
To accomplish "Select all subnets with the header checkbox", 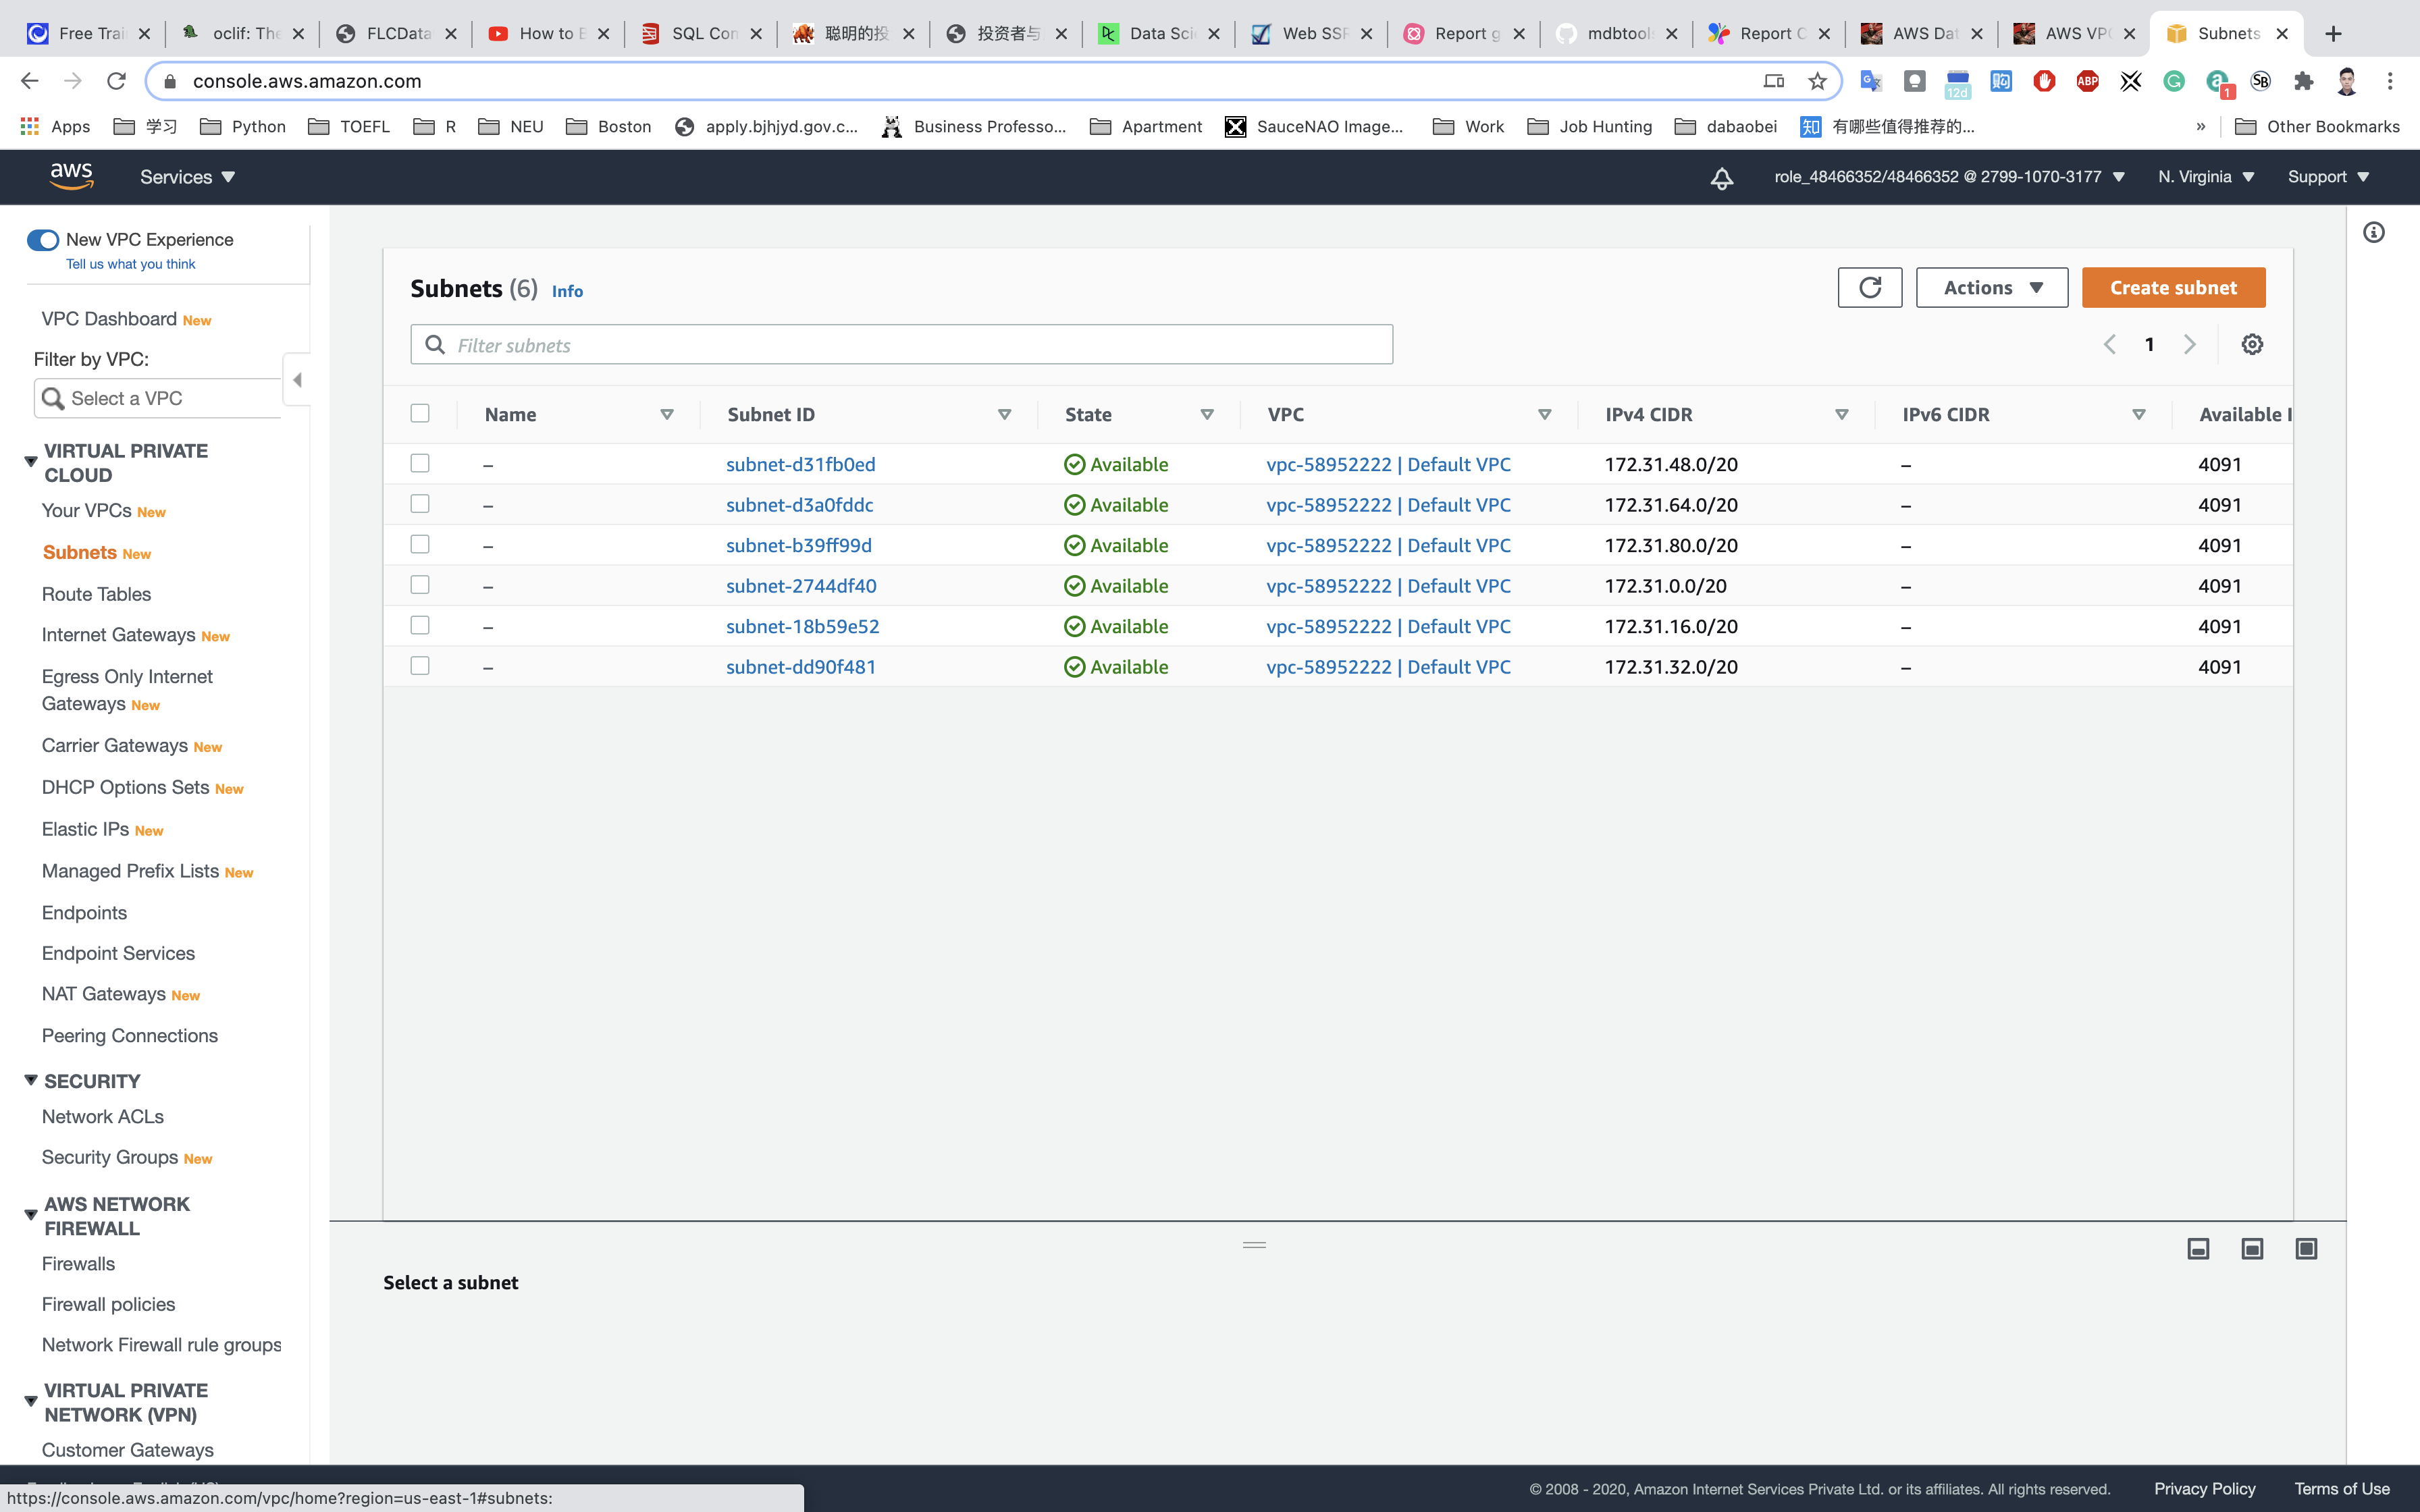I will 420,414.
